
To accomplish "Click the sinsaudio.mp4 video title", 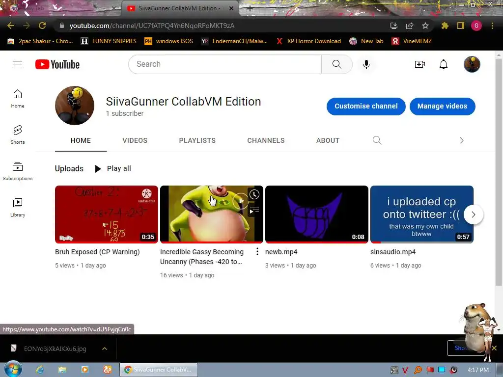I will click(393, 252).
